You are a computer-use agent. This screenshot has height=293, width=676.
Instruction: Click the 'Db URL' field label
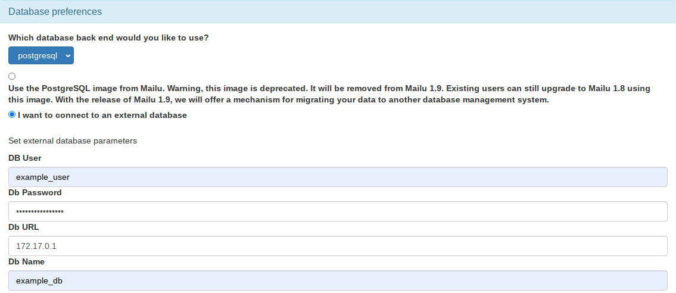point(24,227)
